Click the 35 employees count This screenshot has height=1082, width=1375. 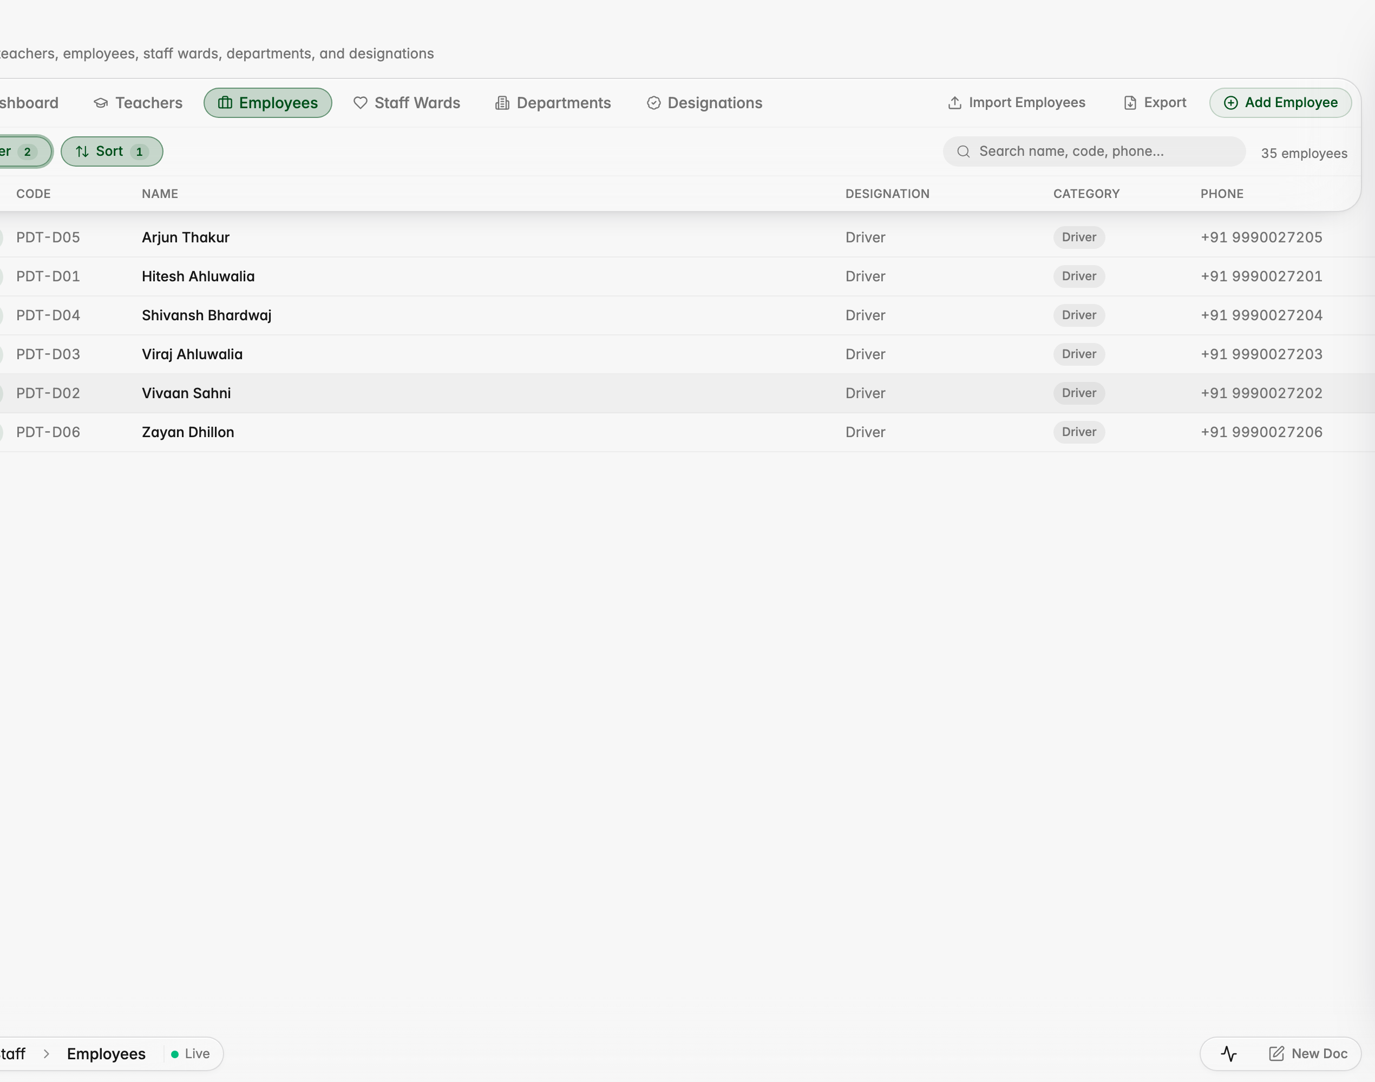coord(1304,153)
